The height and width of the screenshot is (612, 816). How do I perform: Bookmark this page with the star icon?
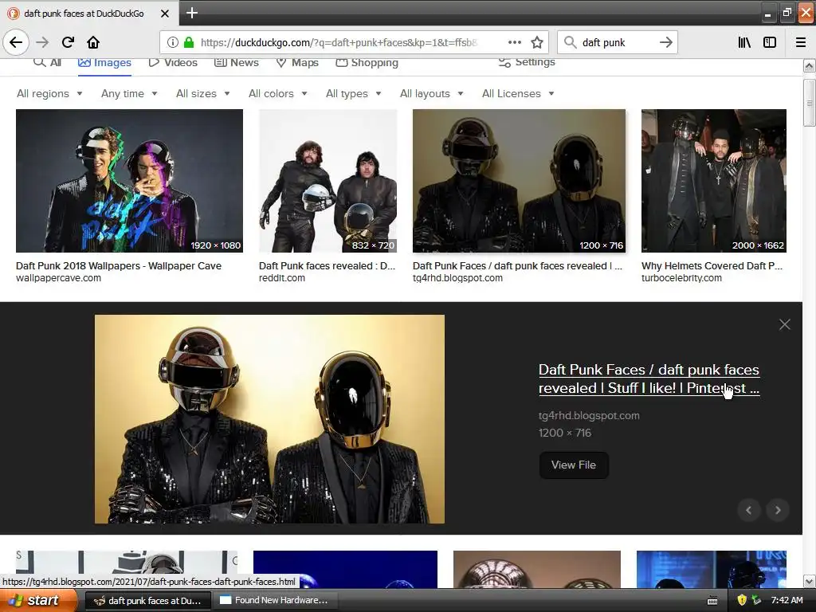(x=537, y=42)
